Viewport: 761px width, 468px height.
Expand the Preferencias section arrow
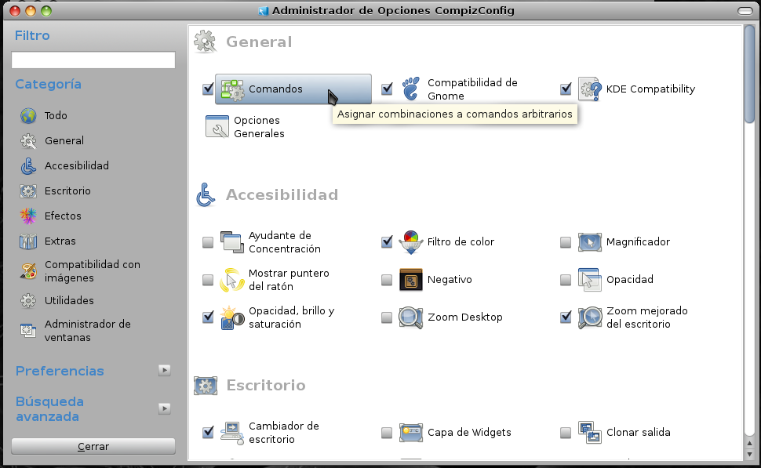pos(165,371)
